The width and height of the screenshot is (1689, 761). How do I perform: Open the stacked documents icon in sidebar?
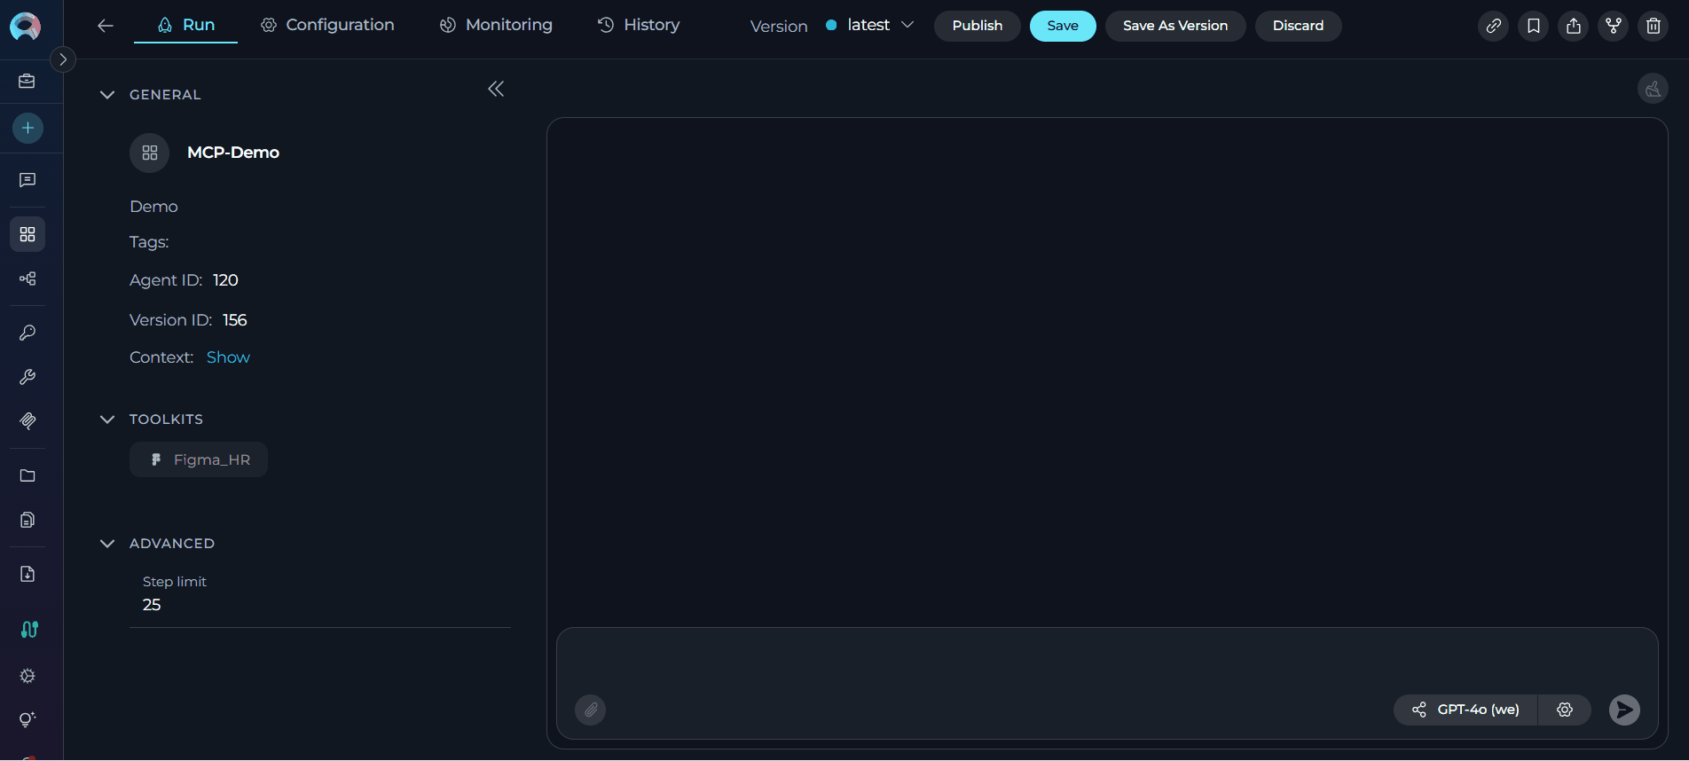[x=27, y=520]
